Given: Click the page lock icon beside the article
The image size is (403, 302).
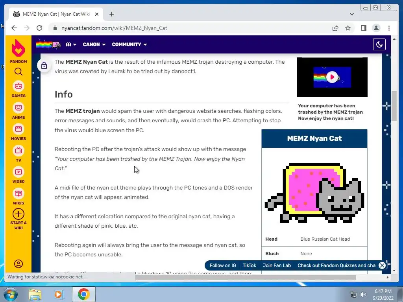Looking at the screenshot, I should pos(44,65).
